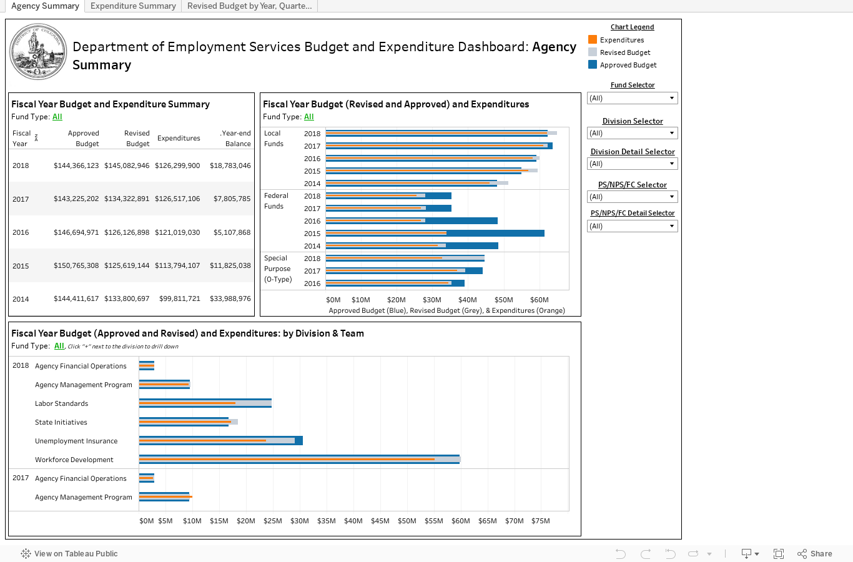Image resolution: width=853 pixels, height=562 pixels.
Task: Open the Division Selector dropdown
Action: click(x=632, y=133)
